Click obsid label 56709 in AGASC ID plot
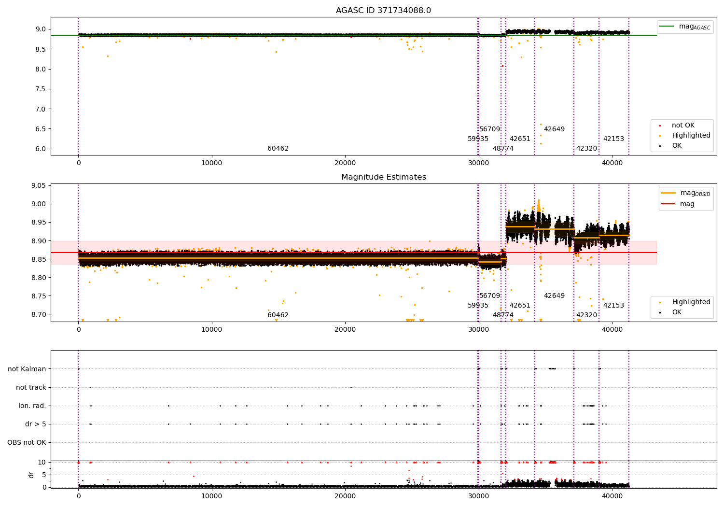 [489, 129]
